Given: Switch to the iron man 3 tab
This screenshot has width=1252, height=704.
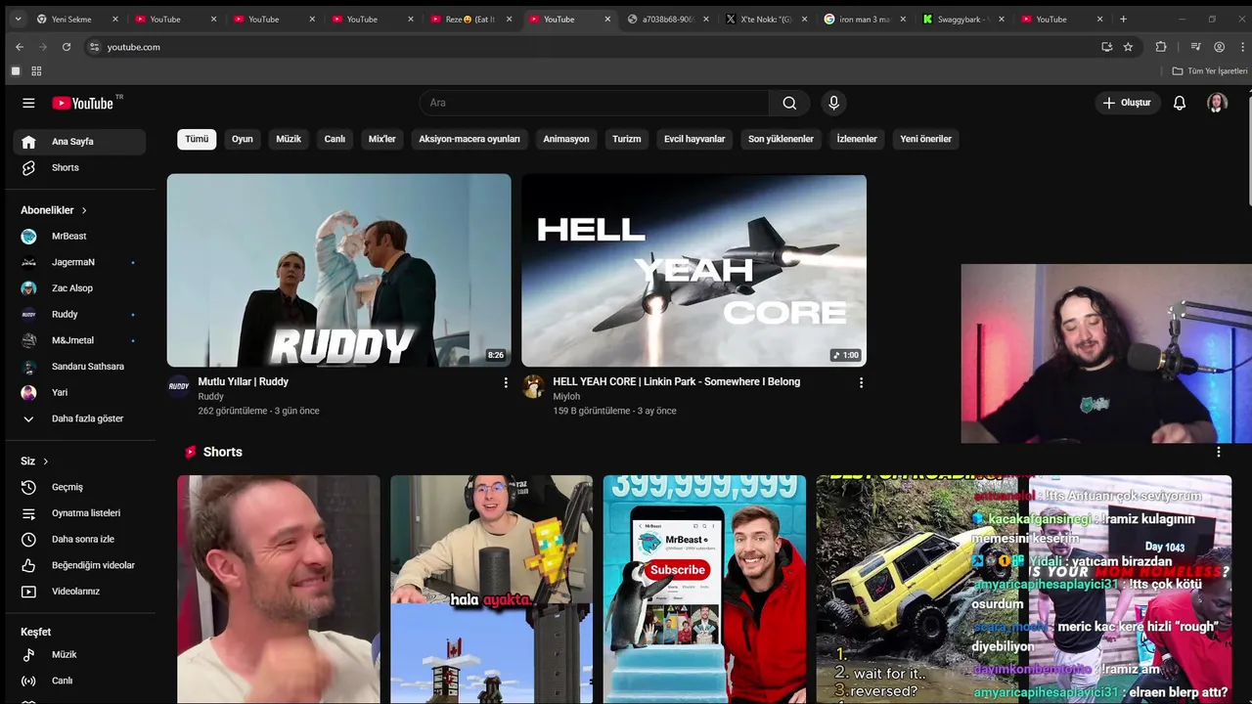Looking at the screenshot, I should click(865, 19).
